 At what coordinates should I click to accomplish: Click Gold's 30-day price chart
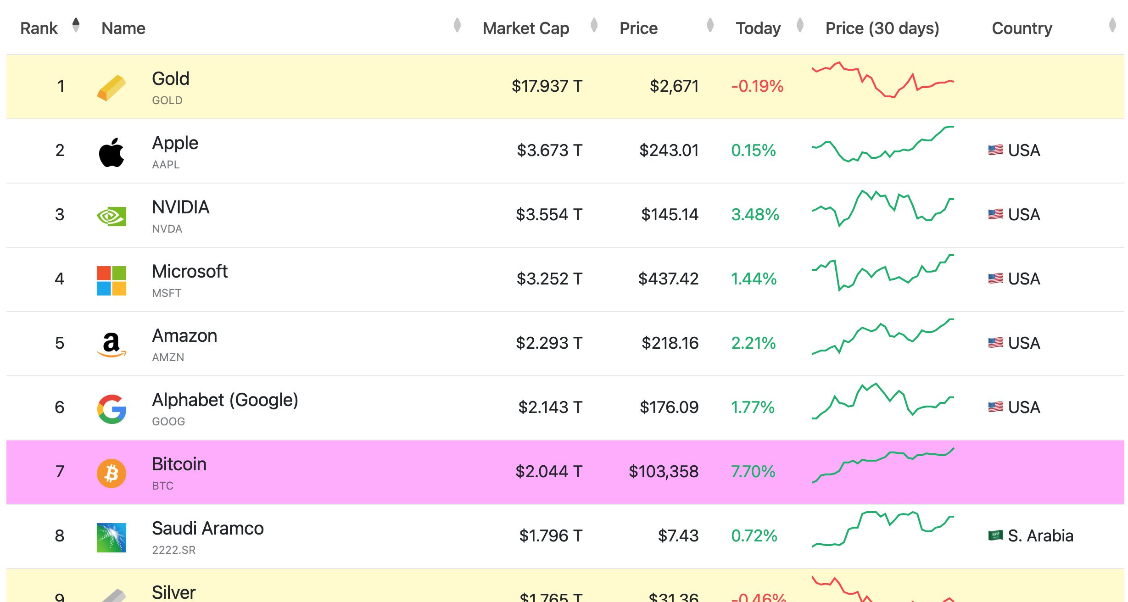(883, 79)
